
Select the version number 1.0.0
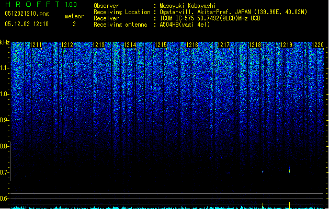71,5
